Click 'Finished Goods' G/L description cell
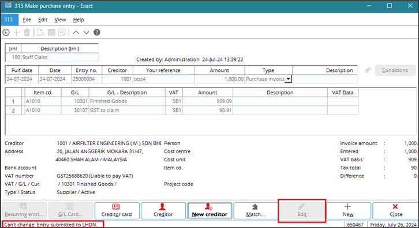 pos(127,101)
